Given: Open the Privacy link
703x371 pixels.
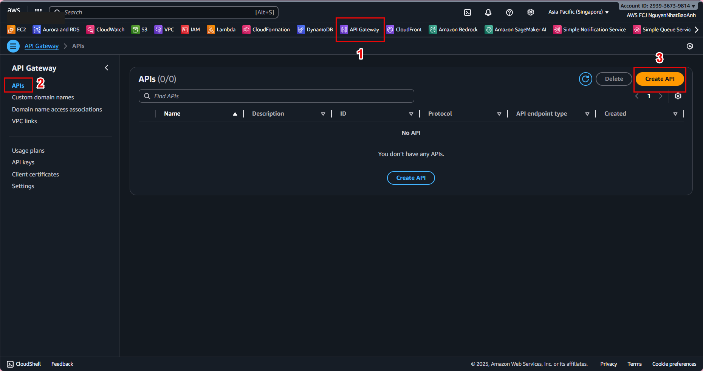Looking at the screenshot, I should [x=609, y=364].
